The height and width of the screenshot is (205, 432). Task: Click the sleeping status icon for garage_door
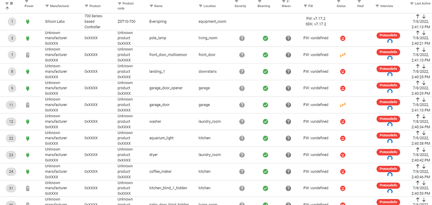tap(343, 105)
